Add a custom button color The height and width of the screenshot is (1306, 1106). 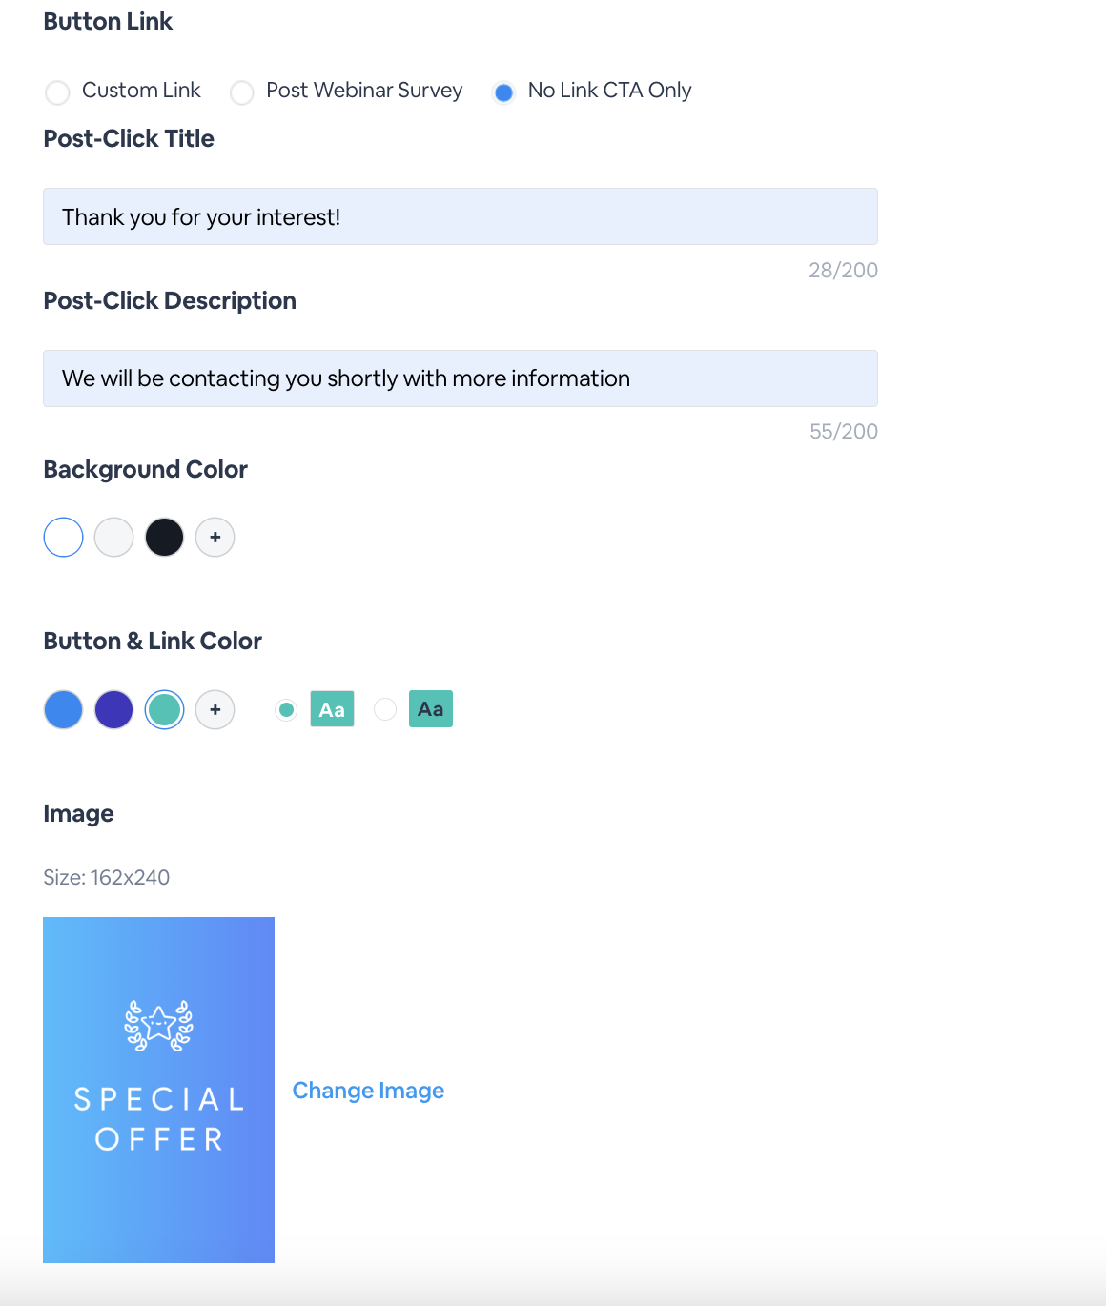point(215,710)
